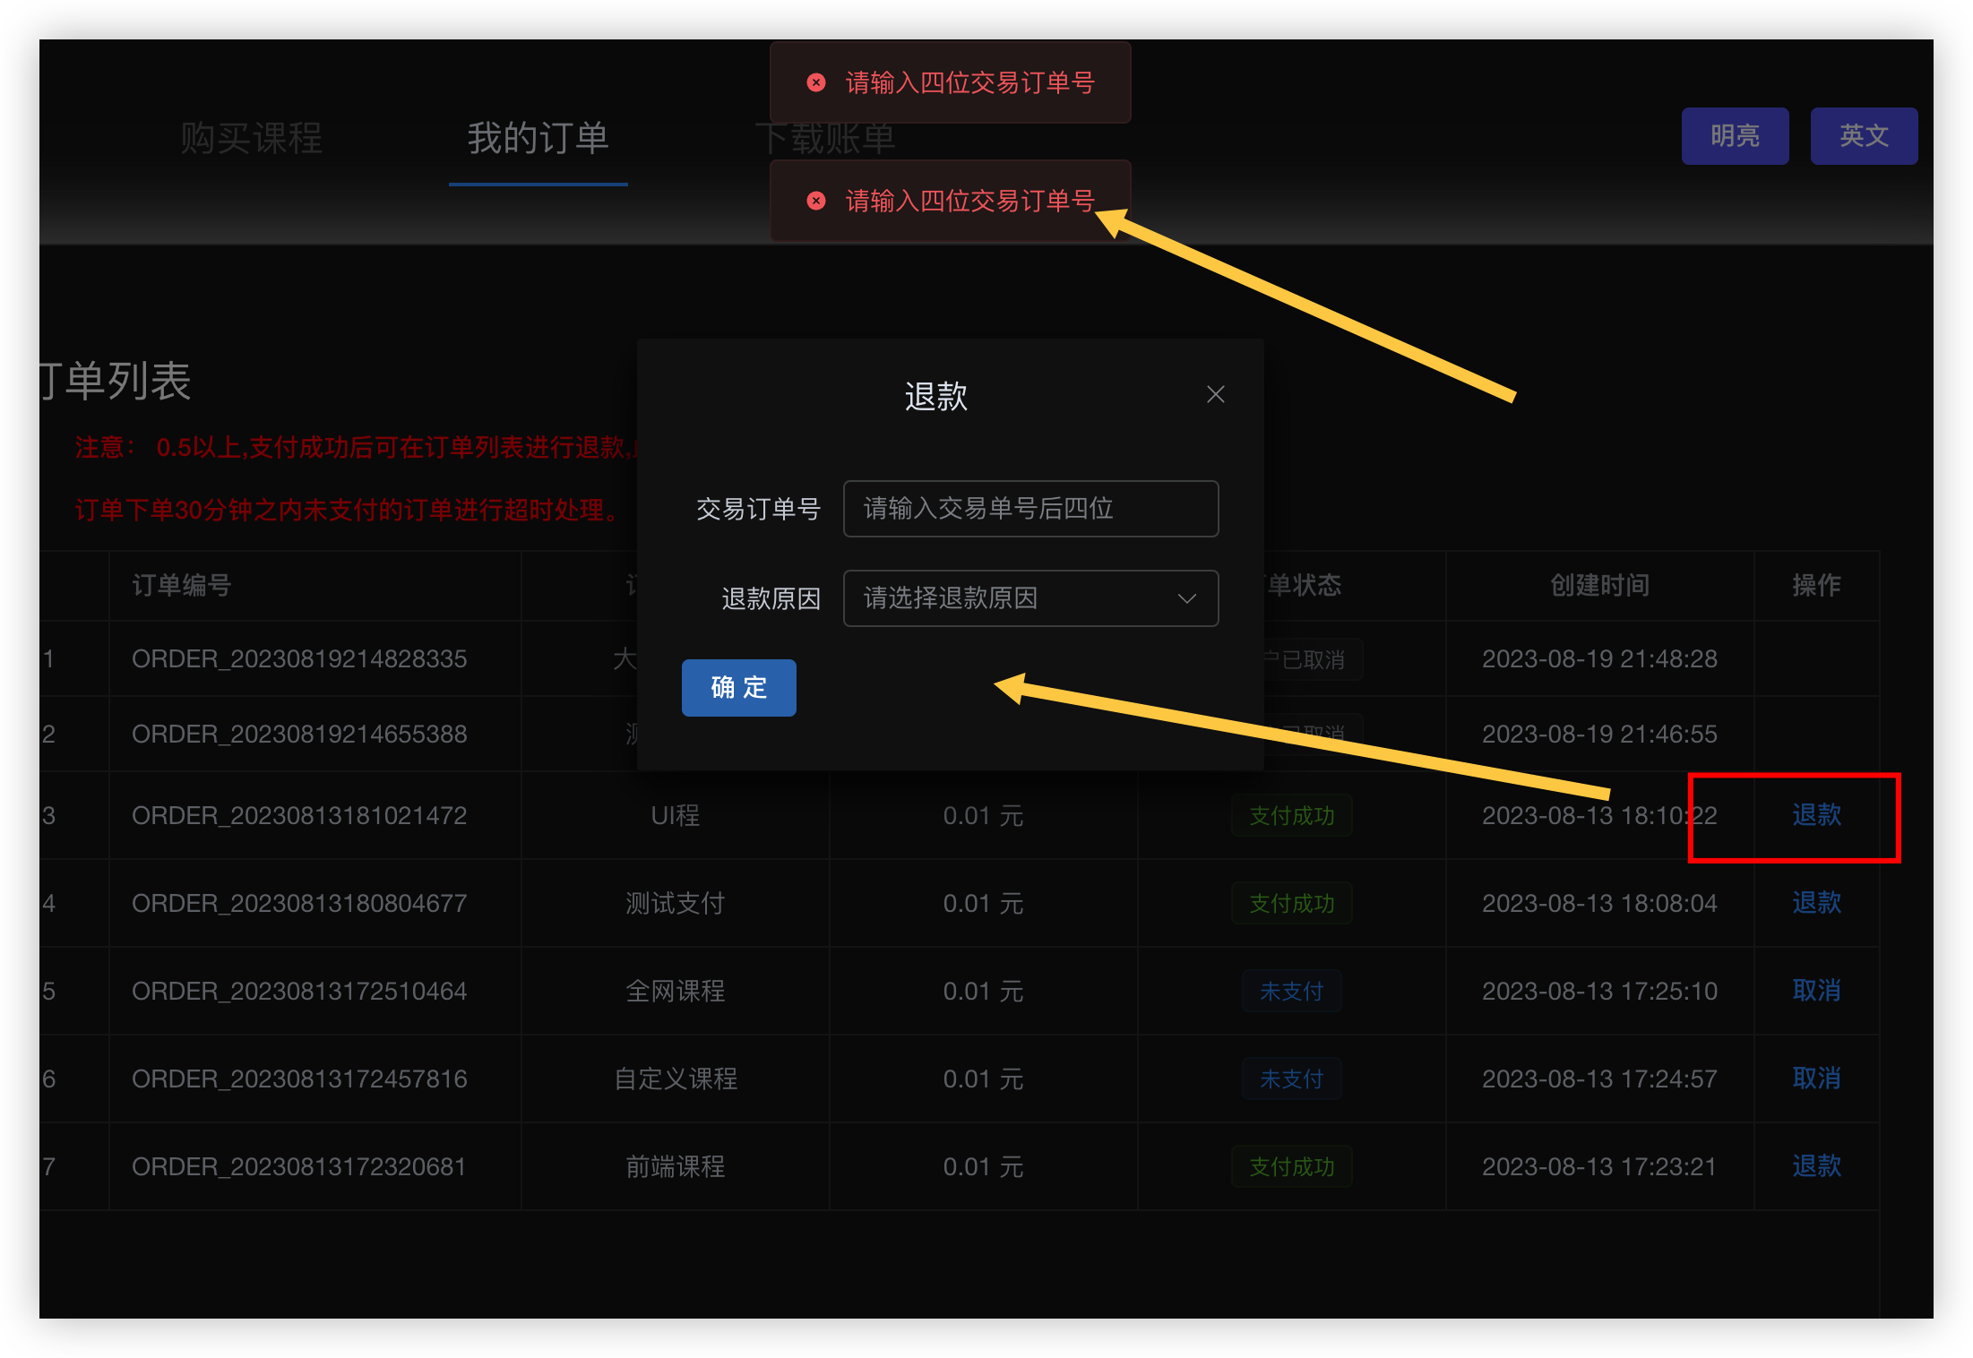Open the 退款原因 dropdown via its chevron
This screenshot has height=1358, width=1973.
(1186, 598)
